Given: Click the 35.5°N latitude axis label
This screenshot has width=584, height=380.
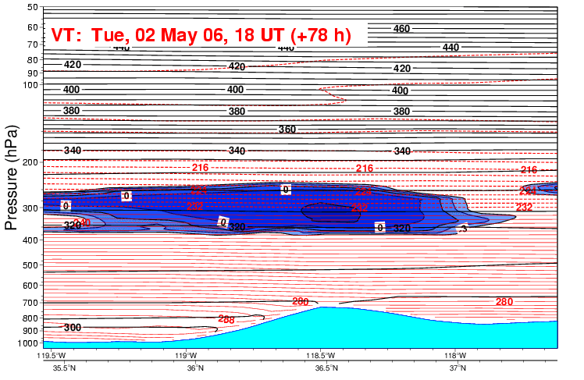Looking at the screenshot, I should (x=64, y=368).
